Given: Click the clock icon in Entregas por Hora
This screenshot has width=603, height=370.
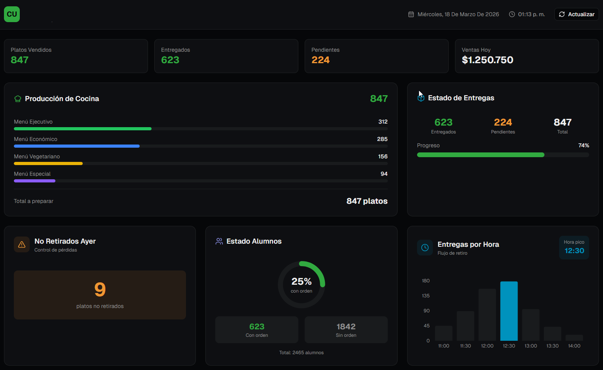Looking at the screenshot, I should tap(425, 248).
